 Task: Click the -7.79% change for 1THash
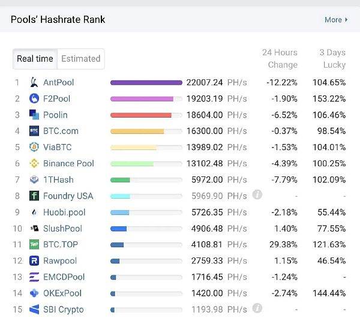coord(284,180)
